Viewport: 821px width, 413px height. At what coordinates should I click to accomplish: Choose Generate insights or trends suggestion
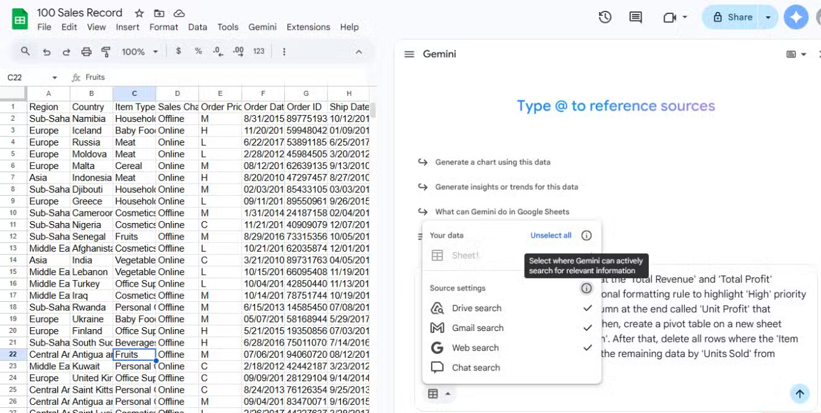click(507, 187)
